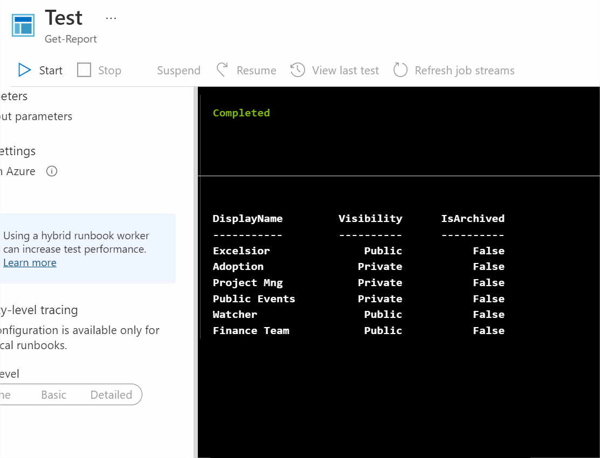Click the View last test clock icon
600x458 pixels.
[298, 70]
